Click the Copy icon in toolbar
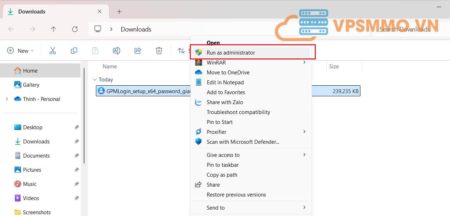450x216 pixels. (x=74, y=51)
